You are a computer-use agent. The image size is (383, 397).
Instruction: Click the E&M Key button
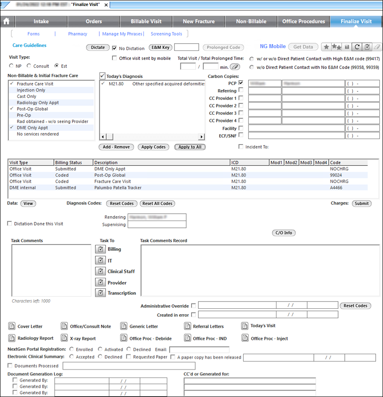[x=160, y=47]
